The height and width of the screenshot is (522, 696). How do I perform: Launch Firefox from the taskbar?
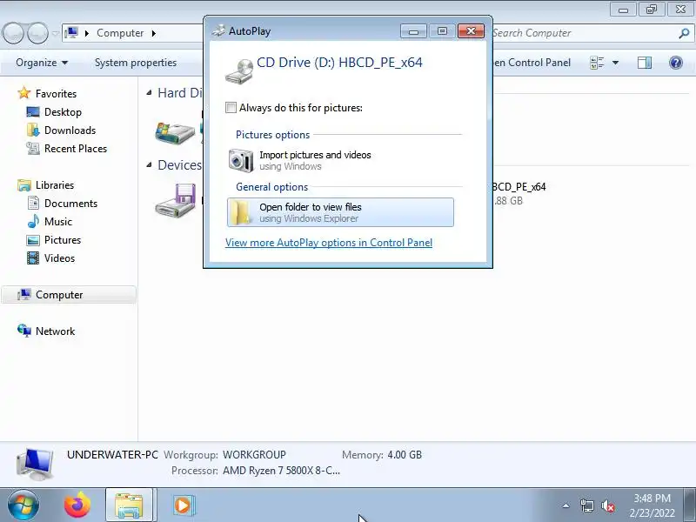(x=77, y=505)
